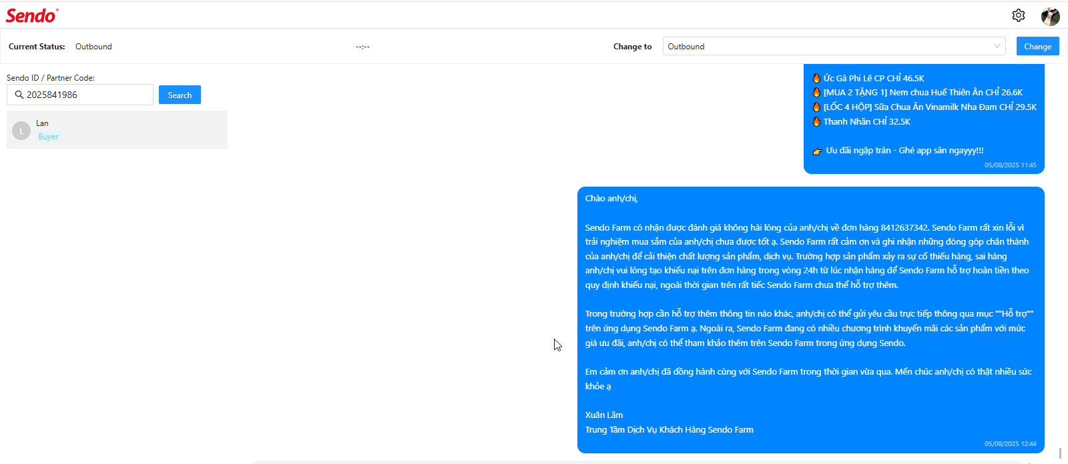1068x464 pixels.
Task: Click the 'Nem chua Huế Thiên Ân' promo line
Action: pos(917,93)
